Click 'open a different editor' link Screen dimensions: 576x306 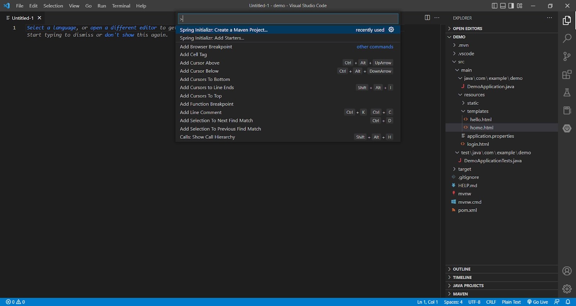[x=123, y=28]
